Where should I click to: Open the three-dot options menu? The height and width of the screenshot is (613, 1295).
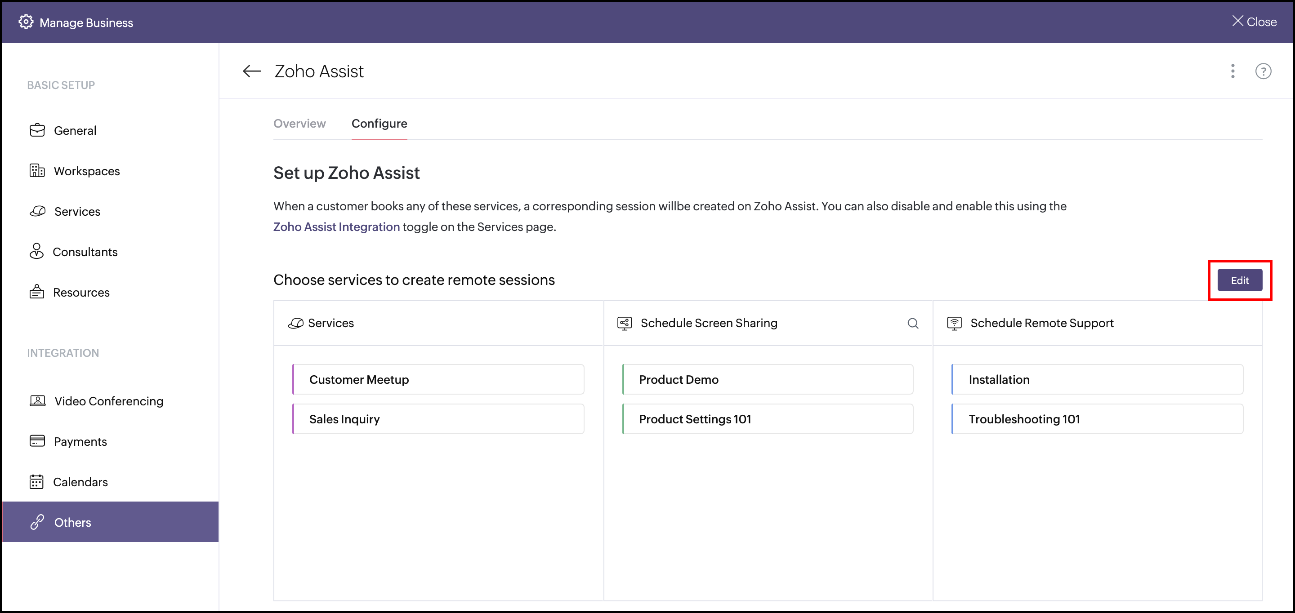point(1232,71)
